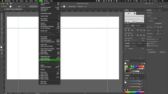Open the Spotlight search icon in menu bar
168x94 pixels.
pyautogui.click(x=160, y=1)
